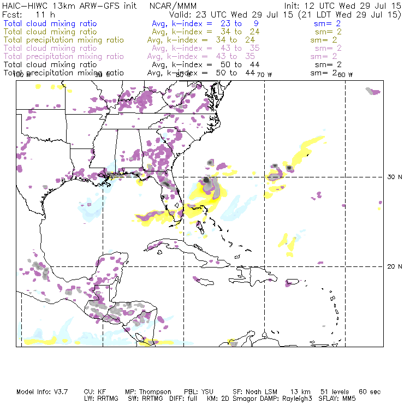This screenshot has height=404, width=404.
Task: Click the DAMP: Rayleigh3 label
Action: point(287,399)
